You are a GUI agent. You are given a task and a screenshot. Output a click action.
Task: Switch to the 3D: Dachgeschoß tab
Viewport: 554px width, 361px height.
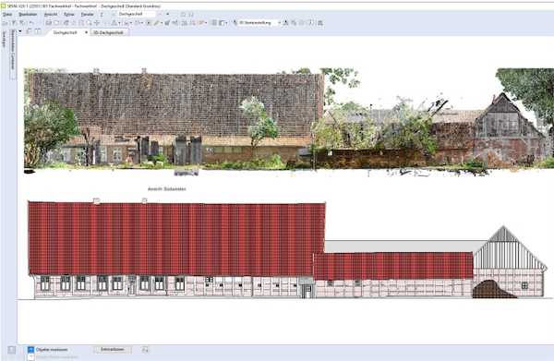pos(108,32)
